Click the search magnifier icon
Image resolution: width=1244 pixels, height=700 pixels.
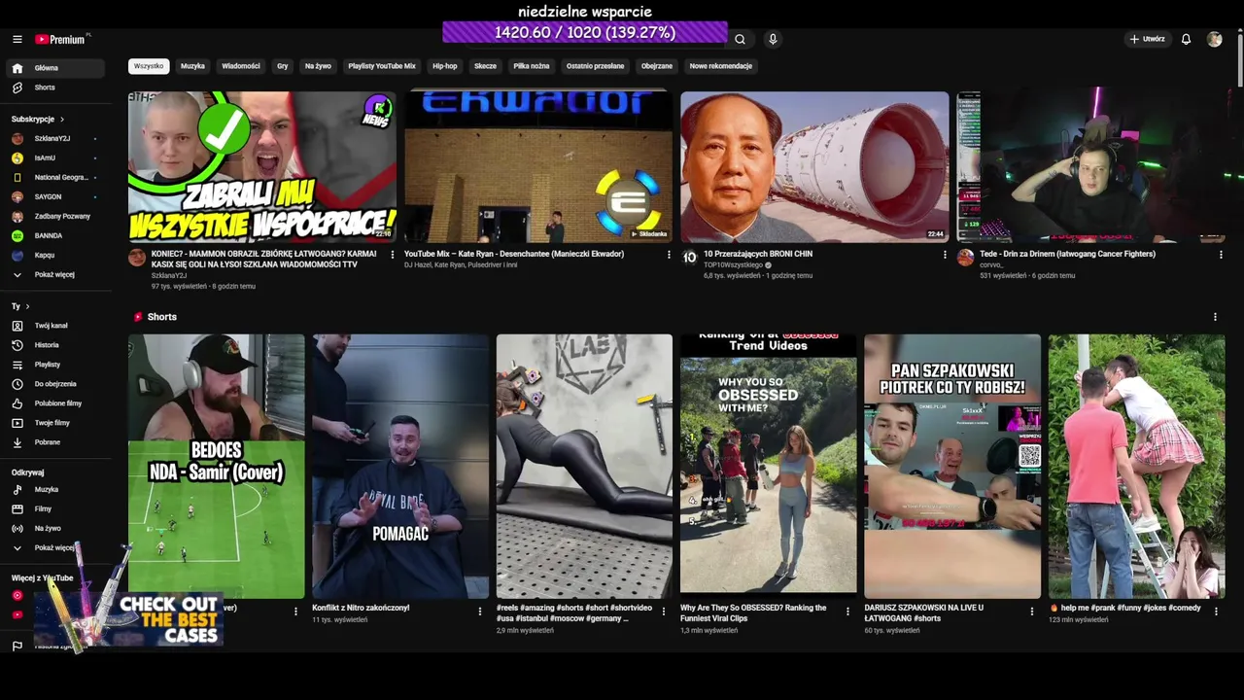[x=740, y=39]
